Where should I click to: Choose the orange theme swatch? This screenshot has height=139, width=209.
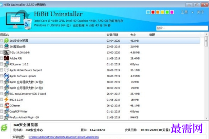point(158,12)
